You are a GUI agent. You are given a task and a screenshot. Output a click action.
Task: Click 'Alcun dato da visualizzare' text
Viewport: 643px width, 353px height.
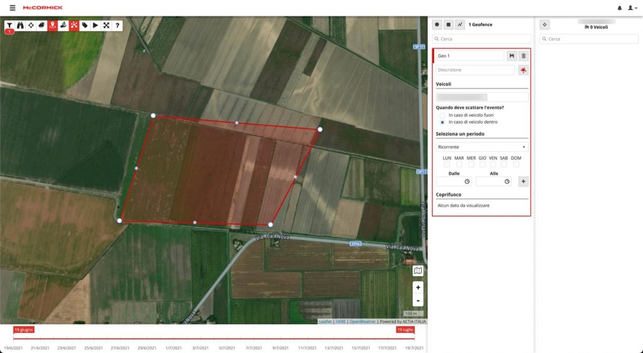point(463,205)
